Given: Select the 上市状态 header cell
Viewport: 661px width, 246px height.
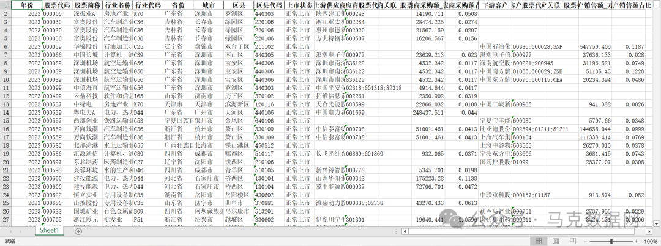Looking at the screenshot, I should pyautogui.click(x=299, y=6).
